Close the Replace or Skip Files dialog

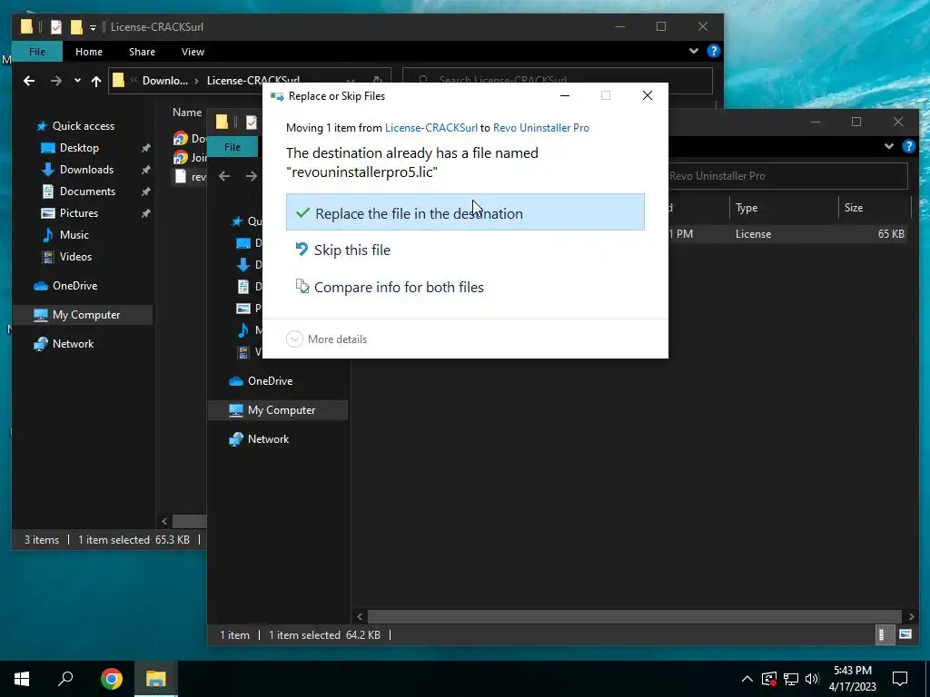[647, 95]
